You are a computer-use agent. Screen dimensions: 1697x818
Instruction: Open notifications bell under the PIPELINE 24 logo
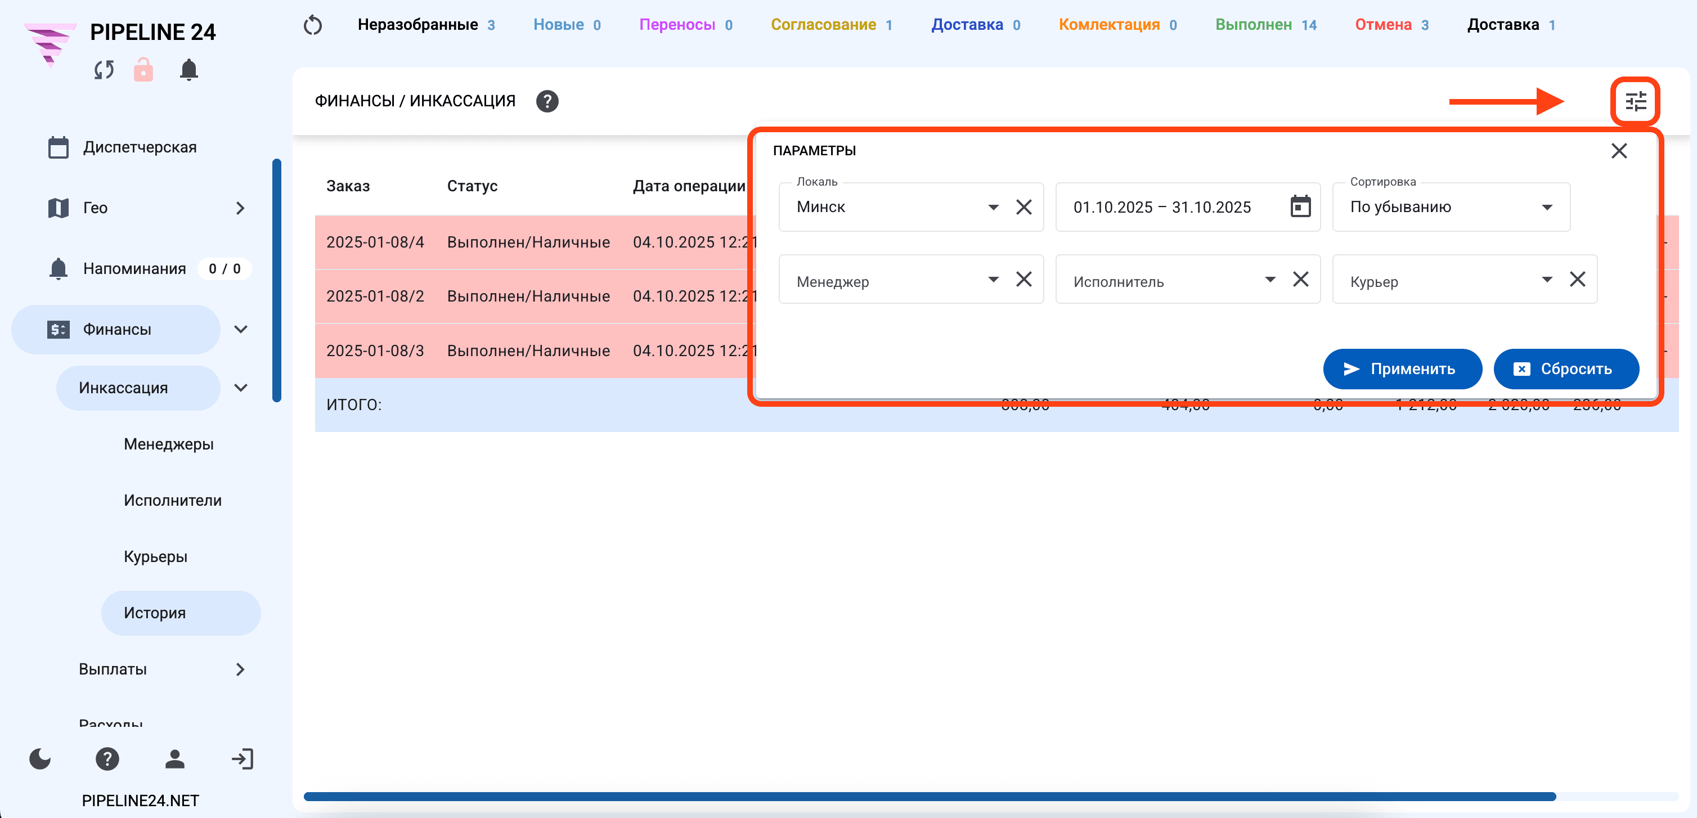click(x=189, y=69)
